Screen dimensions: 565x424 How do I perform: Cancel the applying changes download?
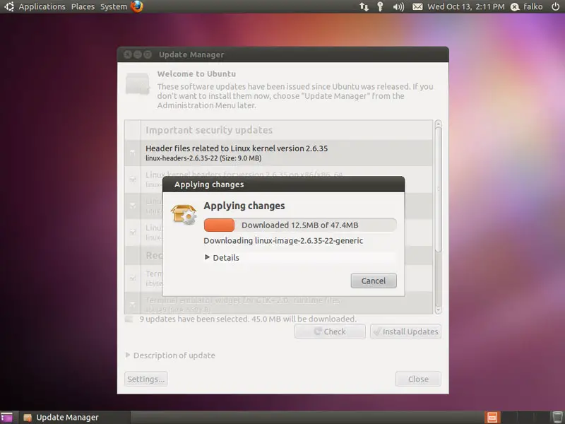[374, 281]
